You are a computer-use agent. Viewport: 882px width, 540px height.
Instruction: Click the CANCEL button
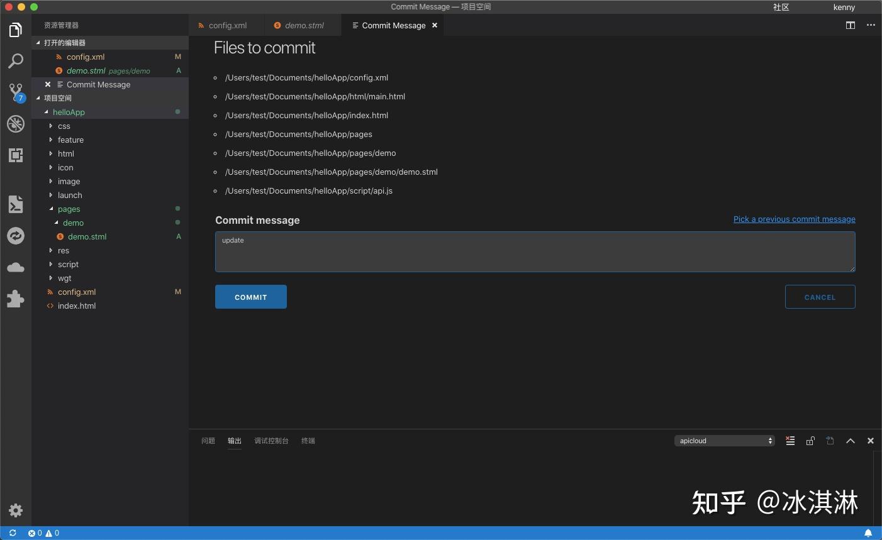click(x=820, y=297)
